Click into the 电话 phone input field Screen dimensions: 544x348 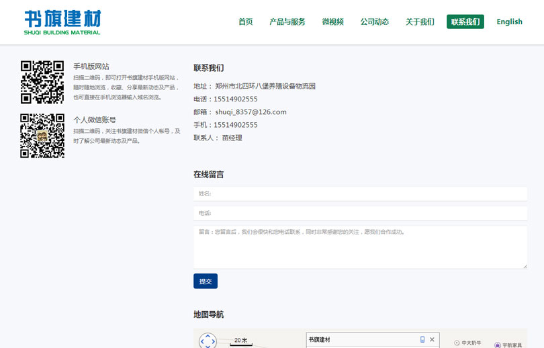pos(360,213)
